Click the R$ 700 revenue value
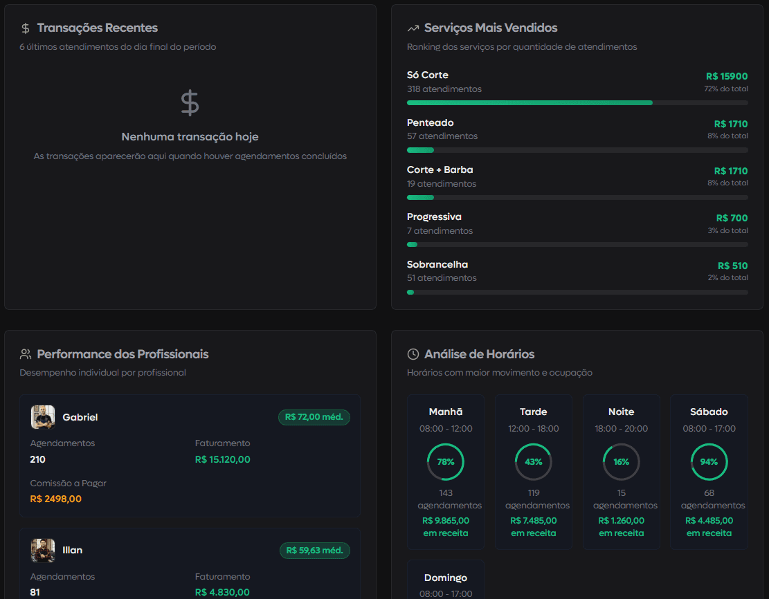Screen dimensions: 769x599 click(732, 218)
